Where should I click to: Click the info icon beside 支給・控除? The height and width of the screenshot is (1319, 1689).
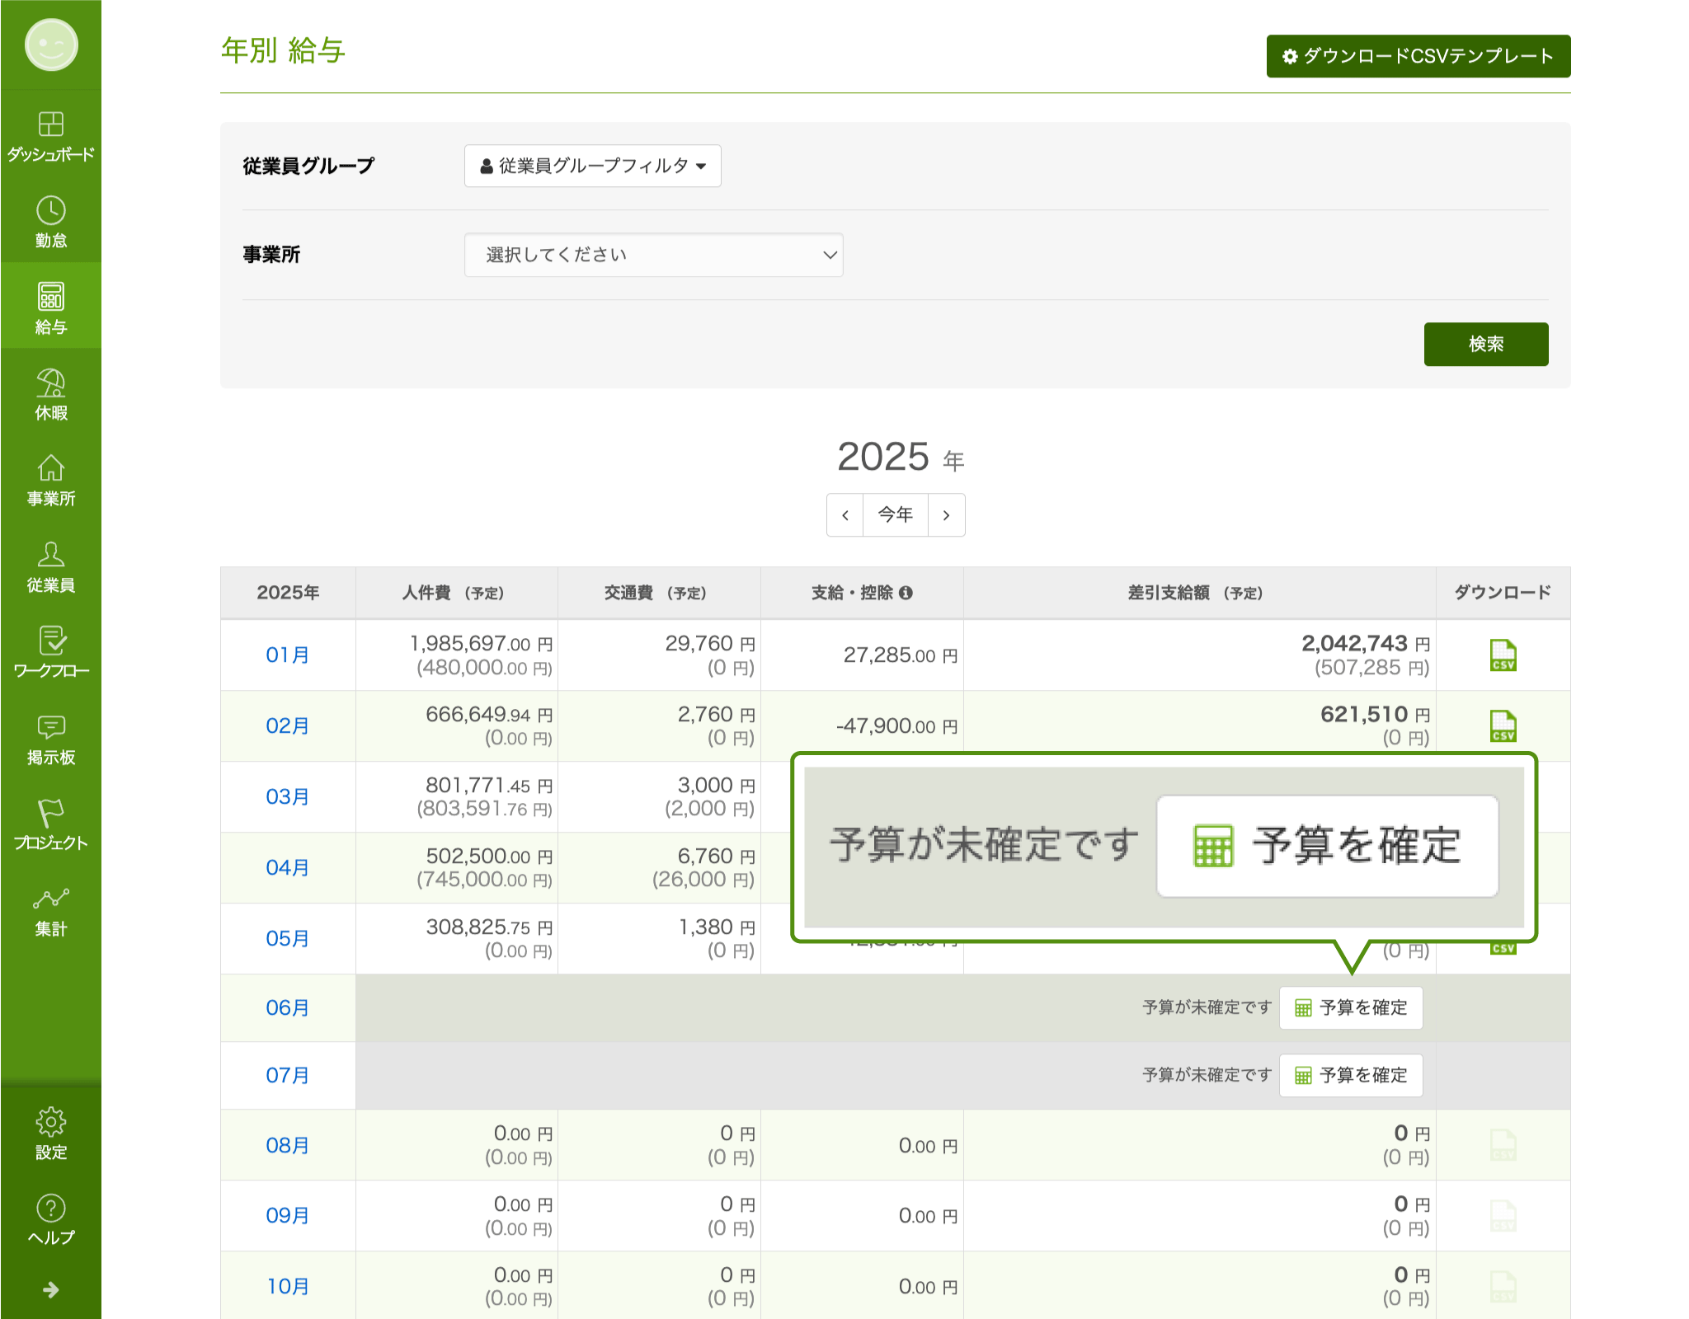point(906,593)
